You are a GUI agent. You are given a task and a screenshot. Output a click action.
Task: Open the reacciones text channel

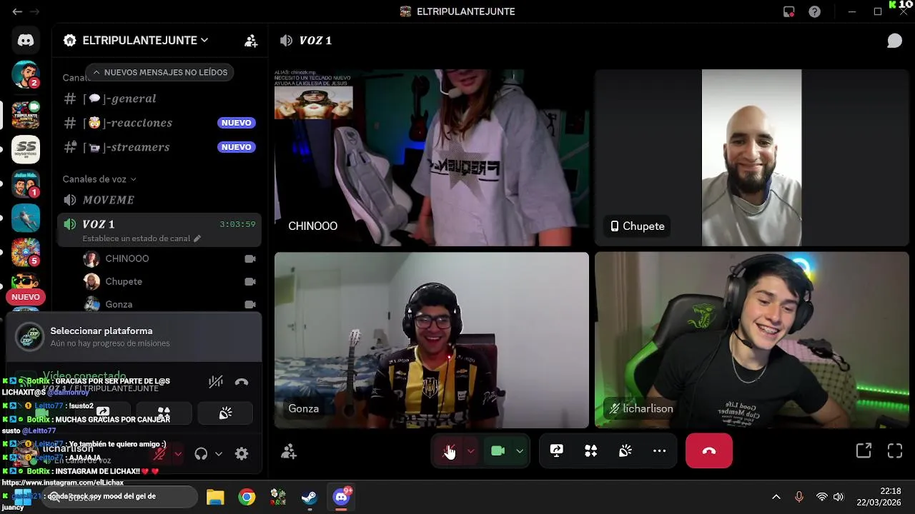159,123
